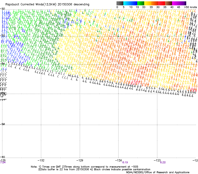The width and height of the screenshot is (198, 174).
Task: Click the note line about GMT times
Action: point(85,167)
